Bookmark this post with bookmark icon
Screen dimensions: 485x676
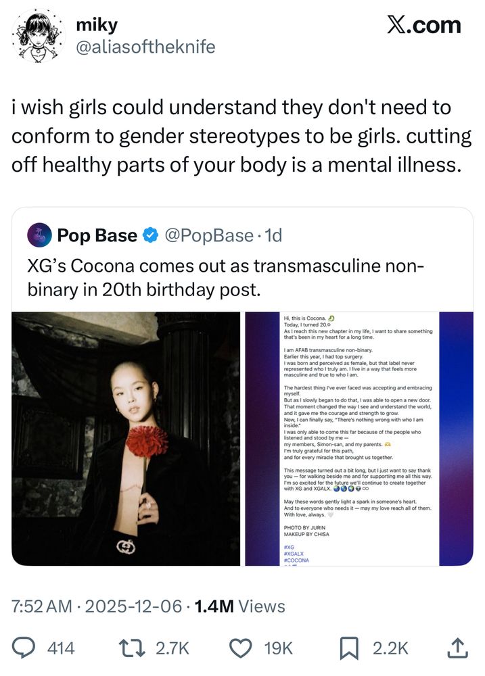pos(349,648)
